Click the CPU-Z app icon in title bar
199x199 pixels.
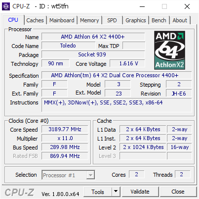(6, 6)
